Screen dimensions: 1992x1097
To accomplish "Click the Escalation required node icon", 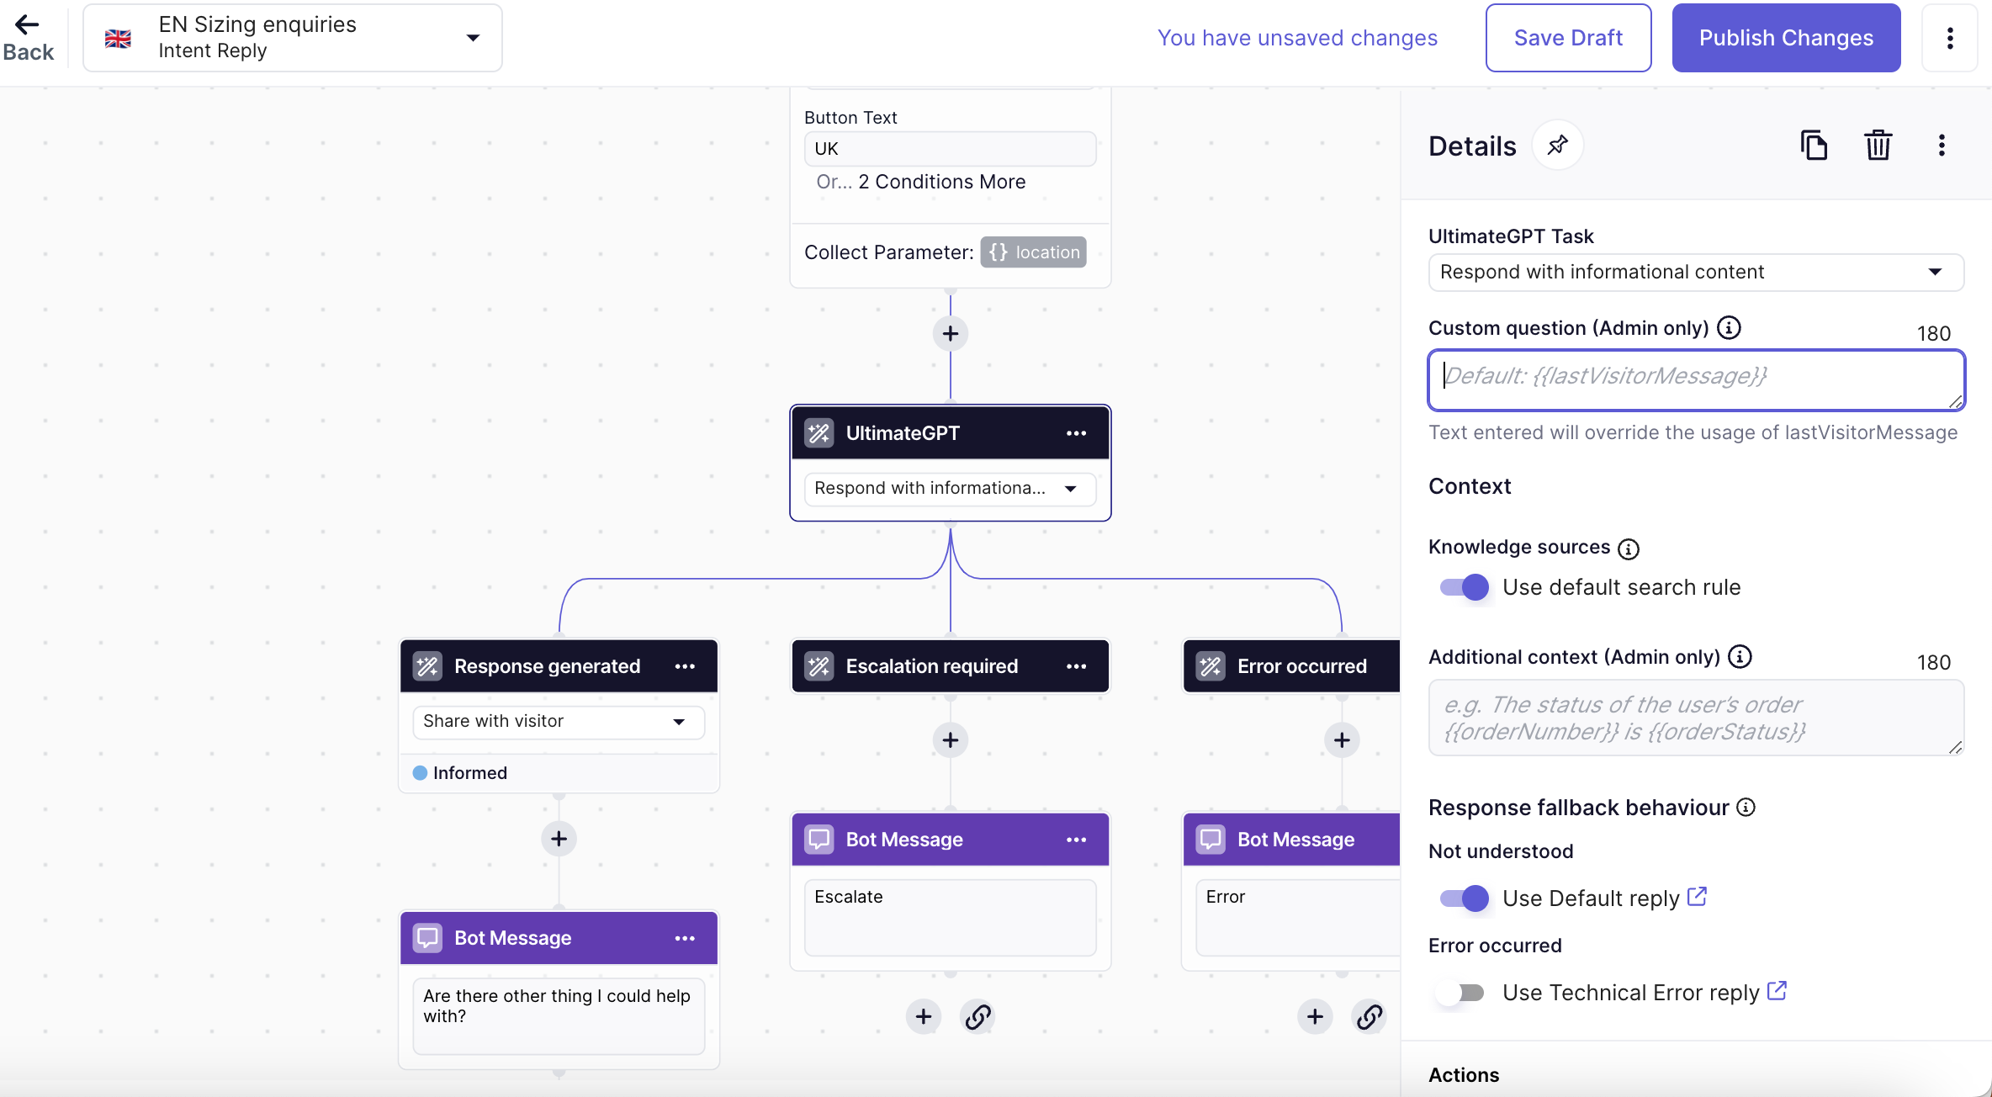I will pos(819,665).
